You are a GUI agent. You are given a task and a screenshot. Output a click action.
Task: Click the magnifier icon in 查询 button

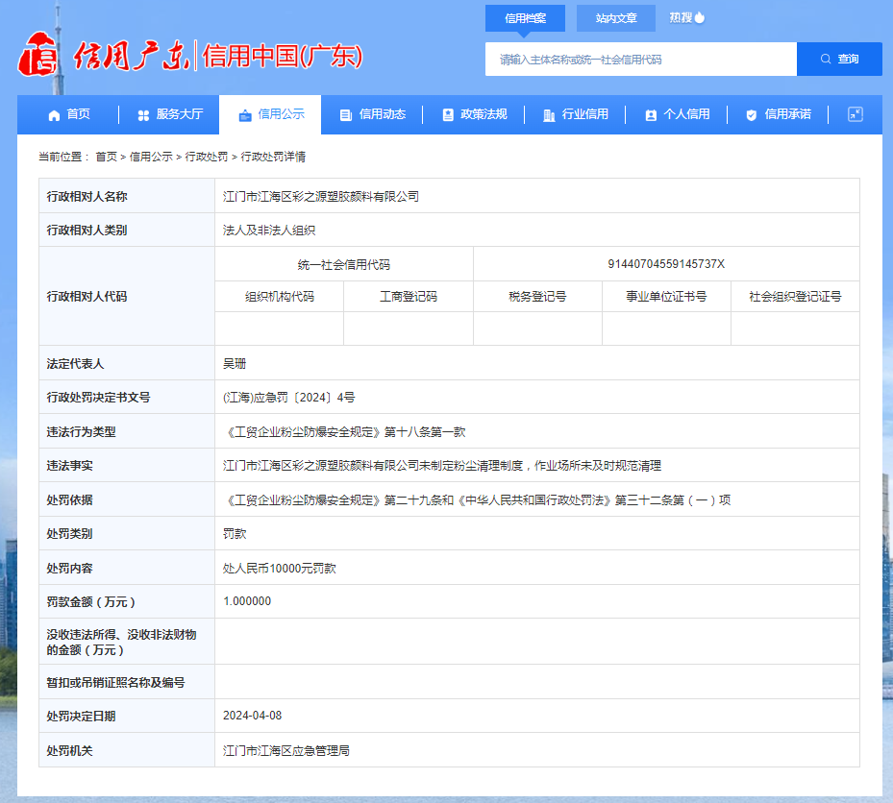[826, 59]
